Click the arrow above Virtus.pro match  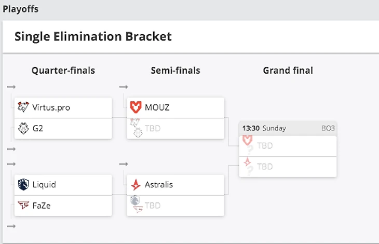tap(11, 87)
